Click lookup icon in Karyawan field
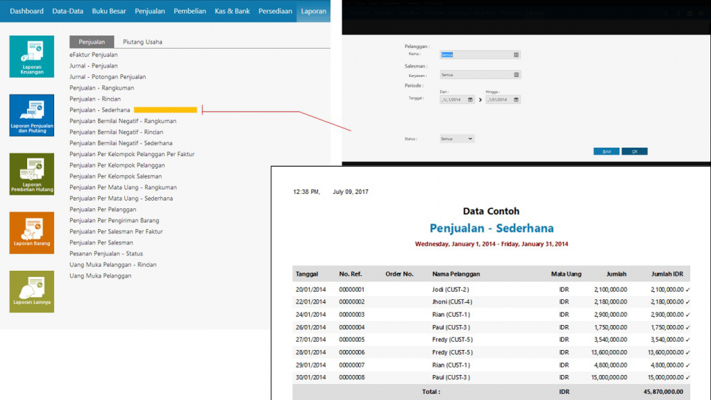Screen dimensions: 711x400 point(516,74)
